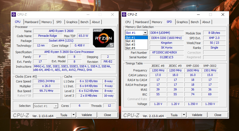Image resolution: width=239 pixels, height=131 pixels.
Task: Click the Technology value 12 nm
Action: (41, 45)
